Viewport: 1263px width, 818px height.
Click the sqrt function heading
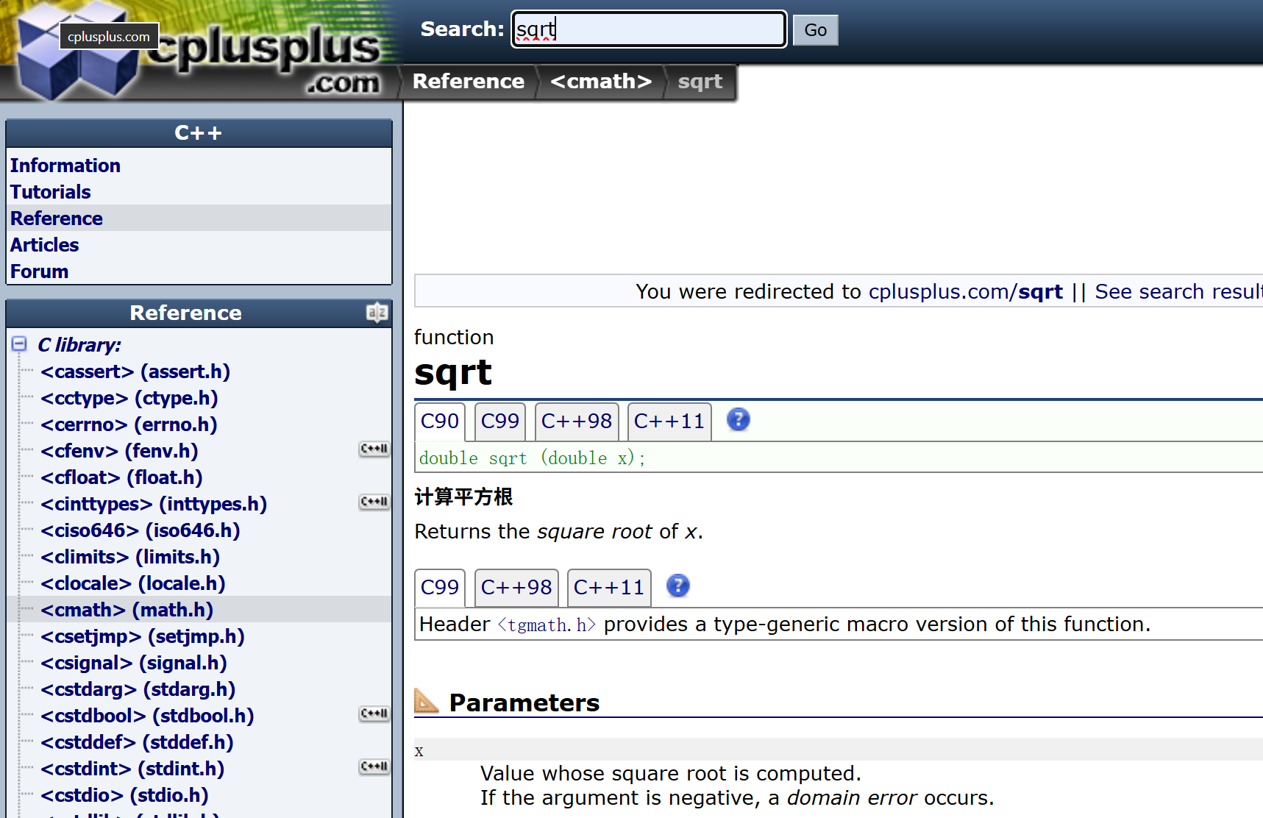(453, 373)
